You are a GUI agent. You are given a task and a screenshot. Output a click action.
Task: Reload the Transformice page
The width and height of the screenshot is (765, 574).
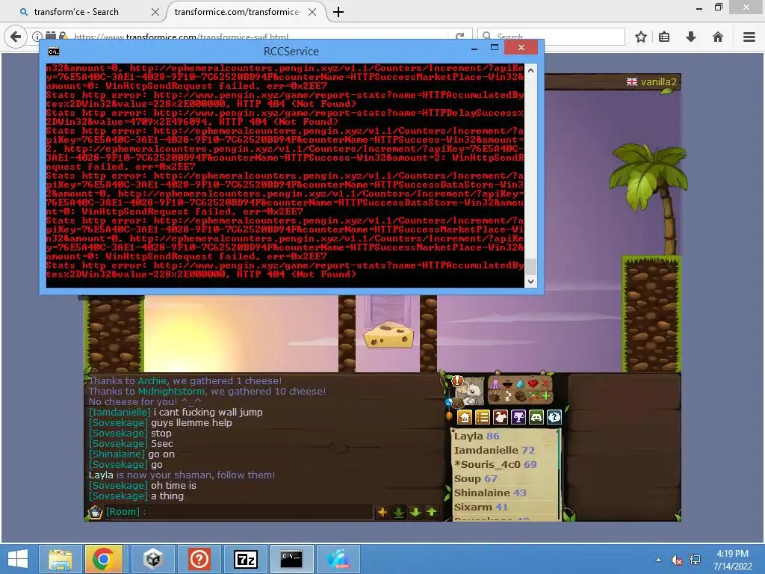[x=459, y=37]
